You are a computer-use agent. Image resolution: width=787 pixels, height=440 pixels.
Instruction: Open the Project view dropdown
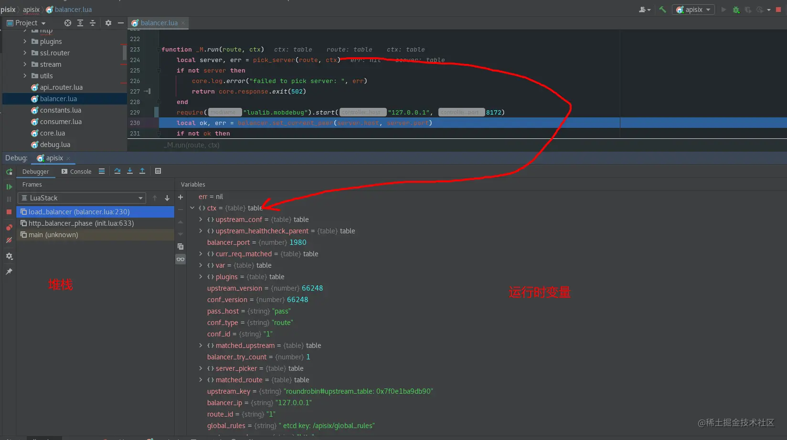[x=26, y=23]
